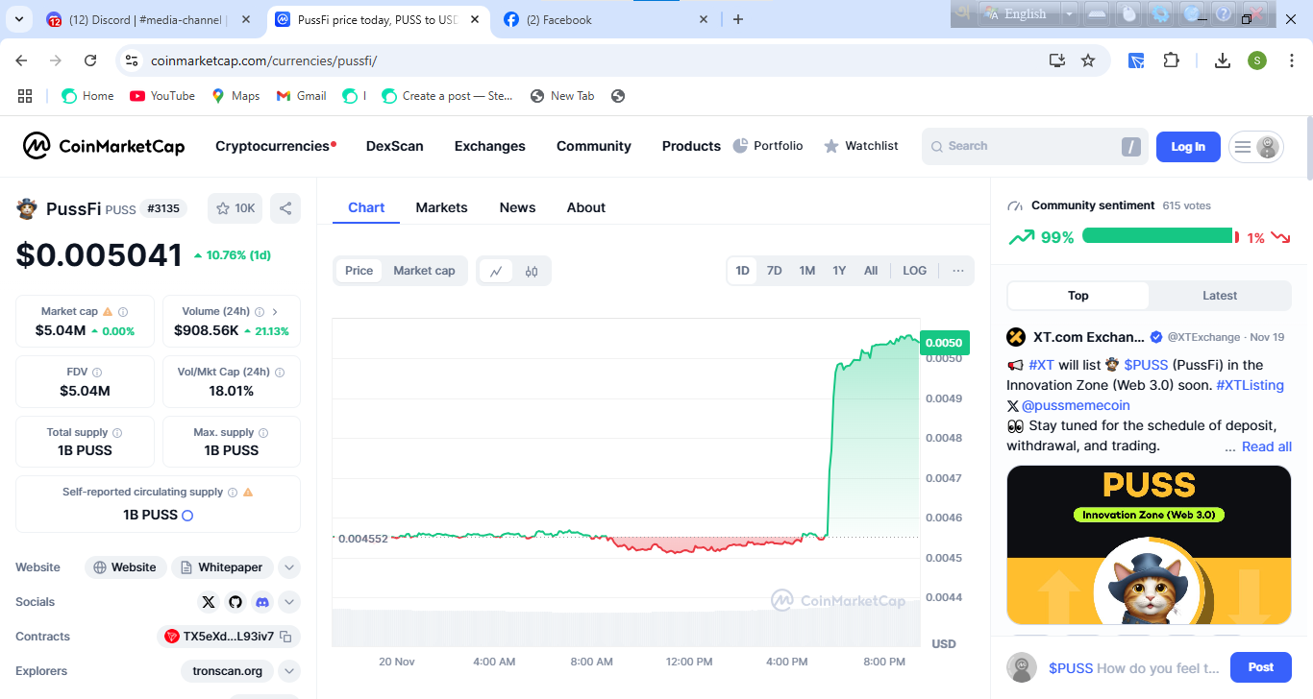Viewport: 1313px width, 699px height.
Task: Open the News tab
Action: [517, 207]
